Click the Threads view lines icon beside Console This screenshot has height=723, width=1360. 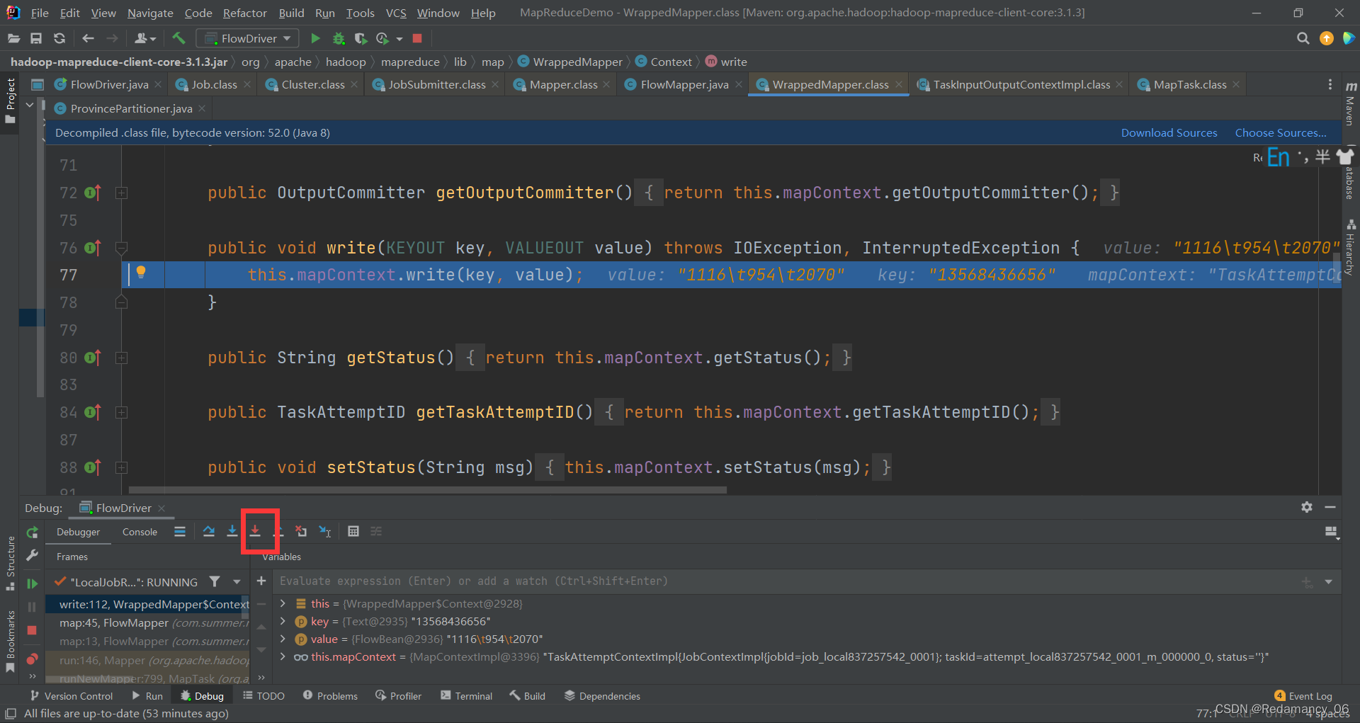pyautogui.click(x=180, y=531)
